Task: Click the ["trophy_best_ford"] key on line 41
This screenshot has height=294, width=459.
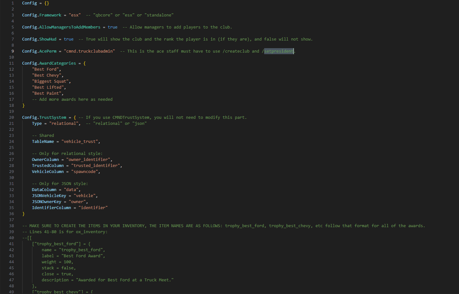Action: [57, 244]
